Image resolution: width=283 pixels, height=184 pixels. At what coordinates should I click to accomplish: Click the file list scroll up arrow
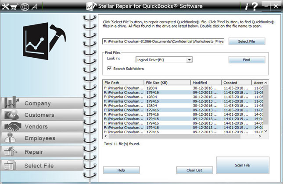click(x=266, y=83)
